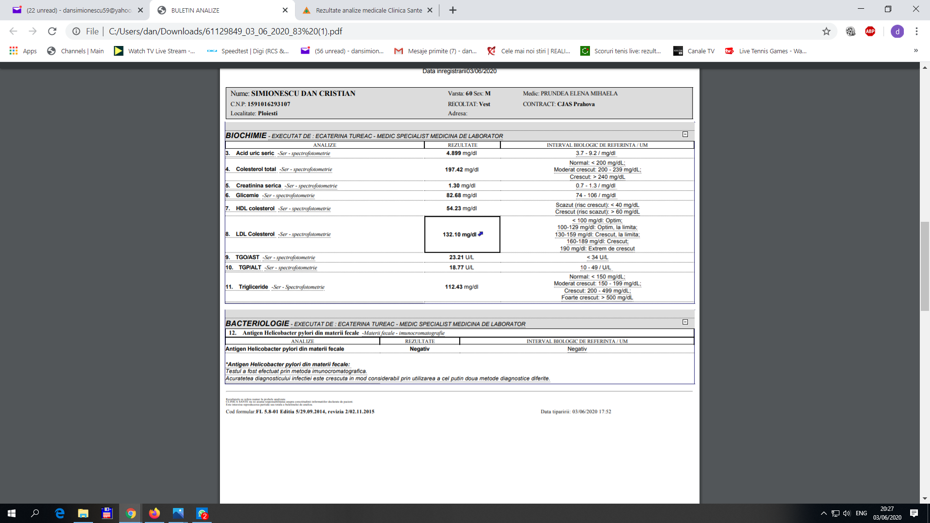
Task: Open a new browser tab
Action: coord(453,10)
